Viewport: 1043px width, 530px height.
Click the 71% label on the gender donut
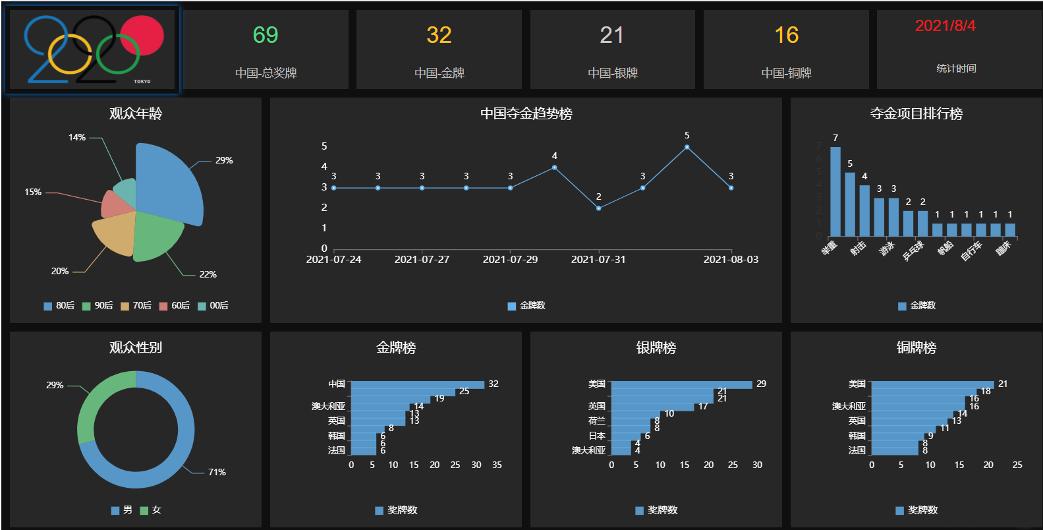(x=217, y=472)
